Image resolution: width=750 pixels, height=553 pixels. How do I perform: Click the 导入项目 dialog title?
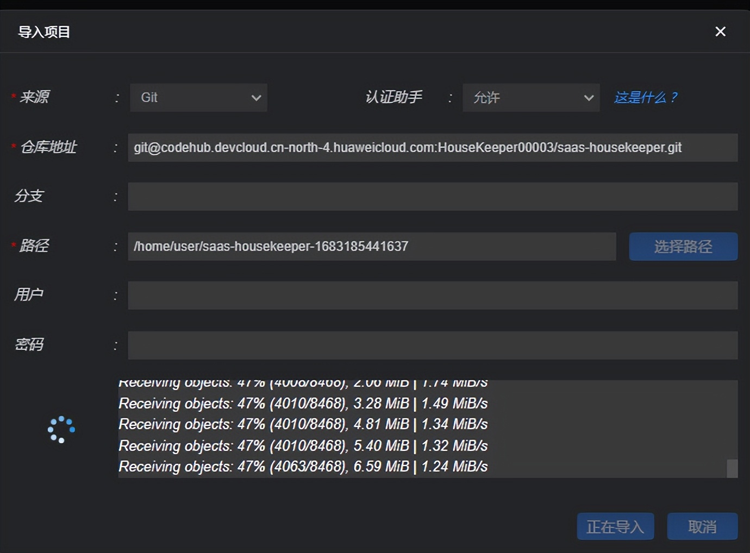tap(44, 32)
